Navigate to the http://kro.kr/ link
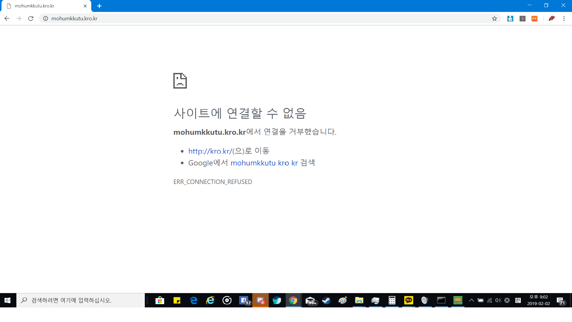Image resolution: width=572 pixels, height=322 pixels. point(209,151)
